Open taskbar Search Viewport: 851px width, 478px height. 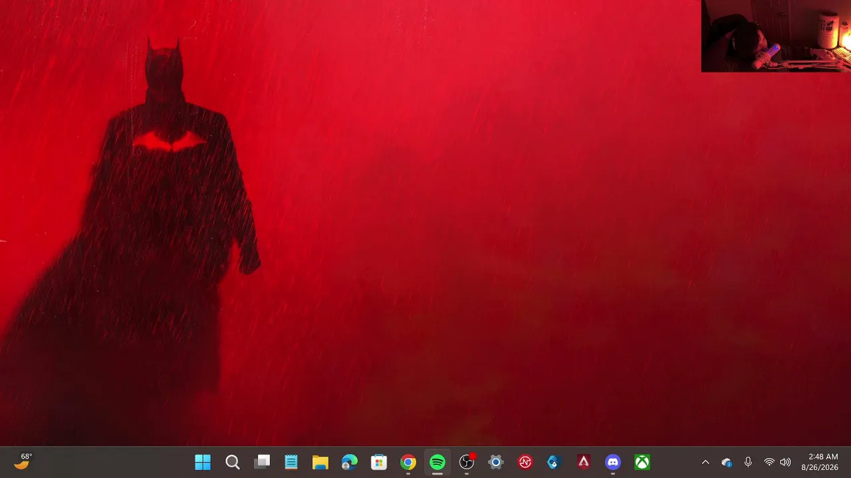pyautogui.click(x=232, y=462)
